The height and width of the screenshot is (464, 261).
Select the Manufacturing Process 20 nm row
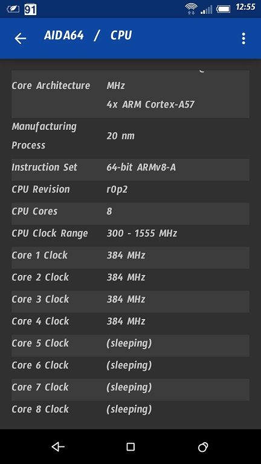tap(130, 136)
